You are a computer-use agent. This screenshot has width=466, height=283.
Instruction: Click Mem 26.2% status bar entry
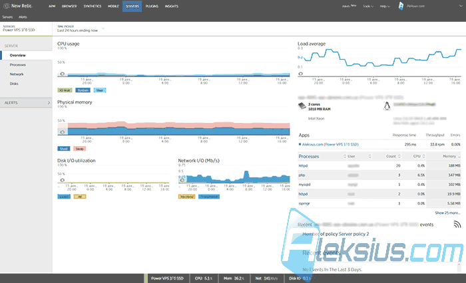tap(234, 278)
